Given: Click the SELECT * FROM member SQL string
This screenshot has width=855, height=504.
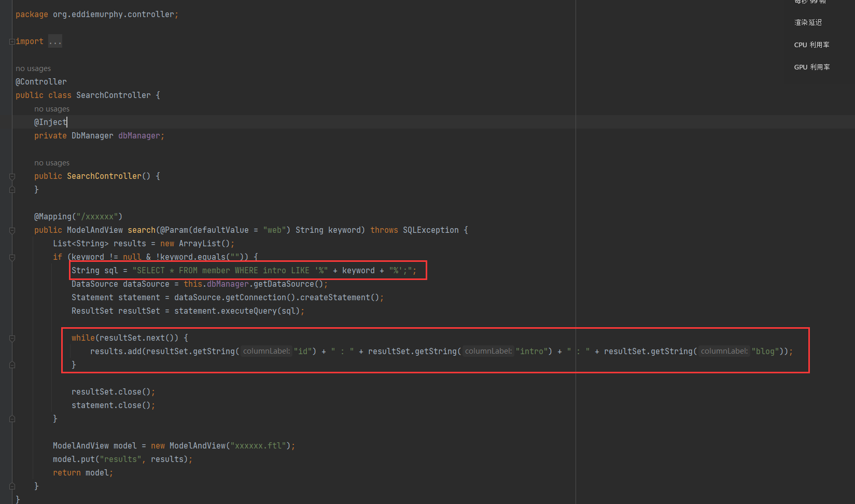Looking at the screenshot, I should pyautogui.click(x=230, y=271).
